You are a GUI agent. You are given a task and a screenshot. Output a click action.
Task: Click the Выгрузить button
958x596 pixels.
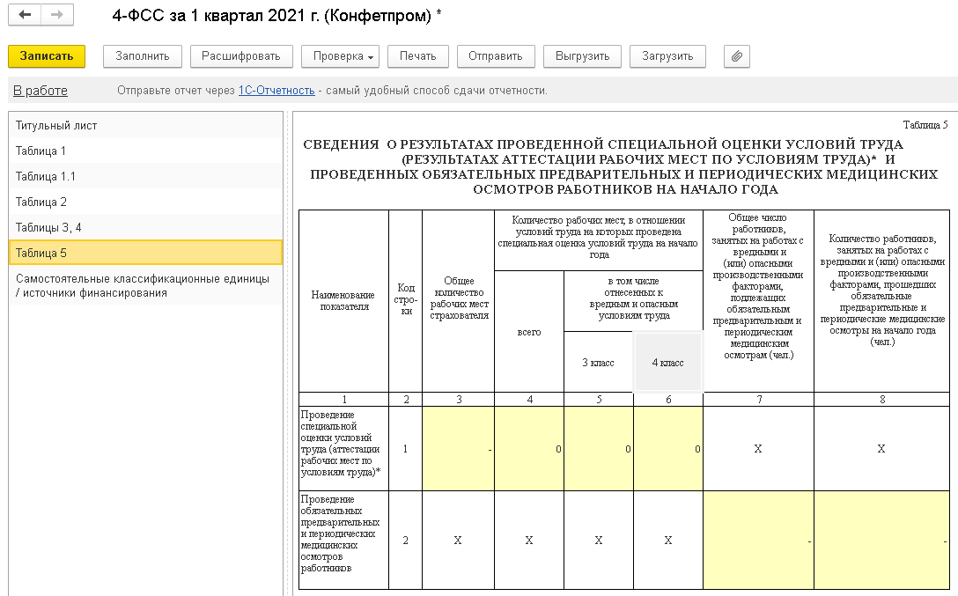[x=582, y=56]
